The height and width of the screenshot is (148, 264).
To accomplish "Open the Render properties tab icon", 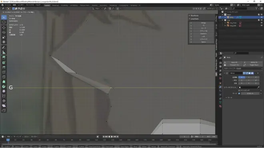I will (220, 63).
